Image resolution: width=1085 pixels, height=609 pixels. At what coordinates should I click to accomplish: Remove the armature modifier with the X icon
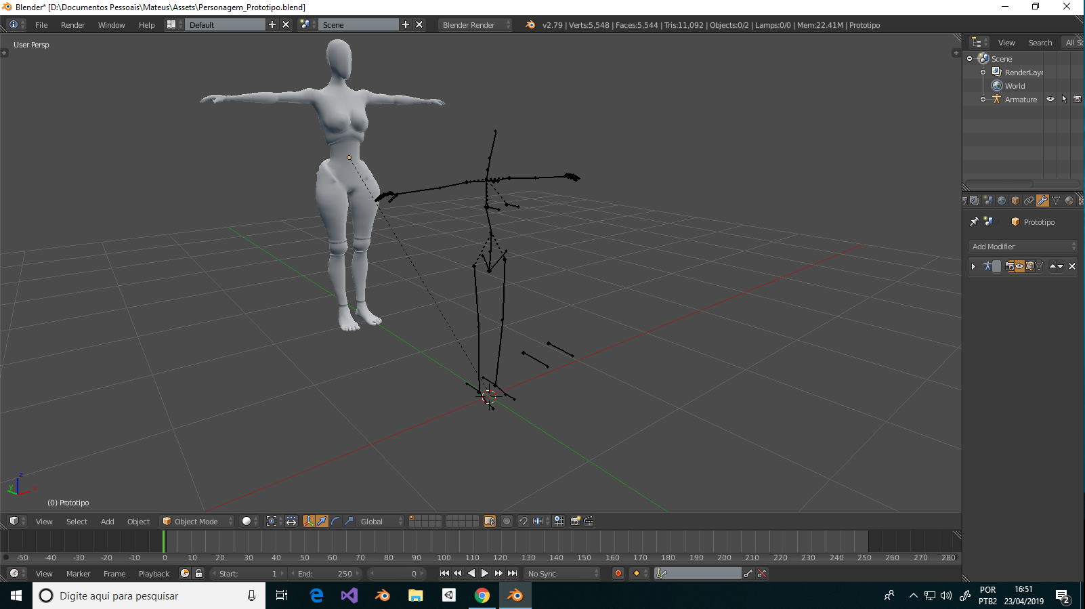click(x=1072, y=266)
